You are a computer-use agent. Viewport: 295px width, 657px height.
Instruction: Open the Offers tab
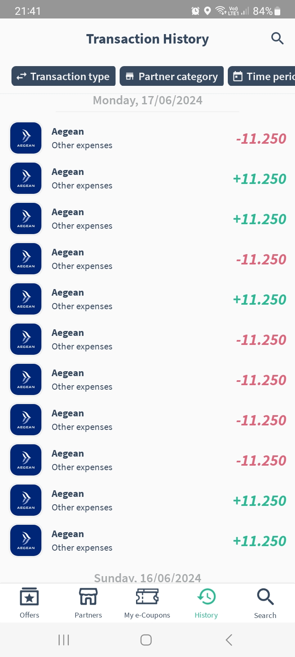[x=29, y=603]
